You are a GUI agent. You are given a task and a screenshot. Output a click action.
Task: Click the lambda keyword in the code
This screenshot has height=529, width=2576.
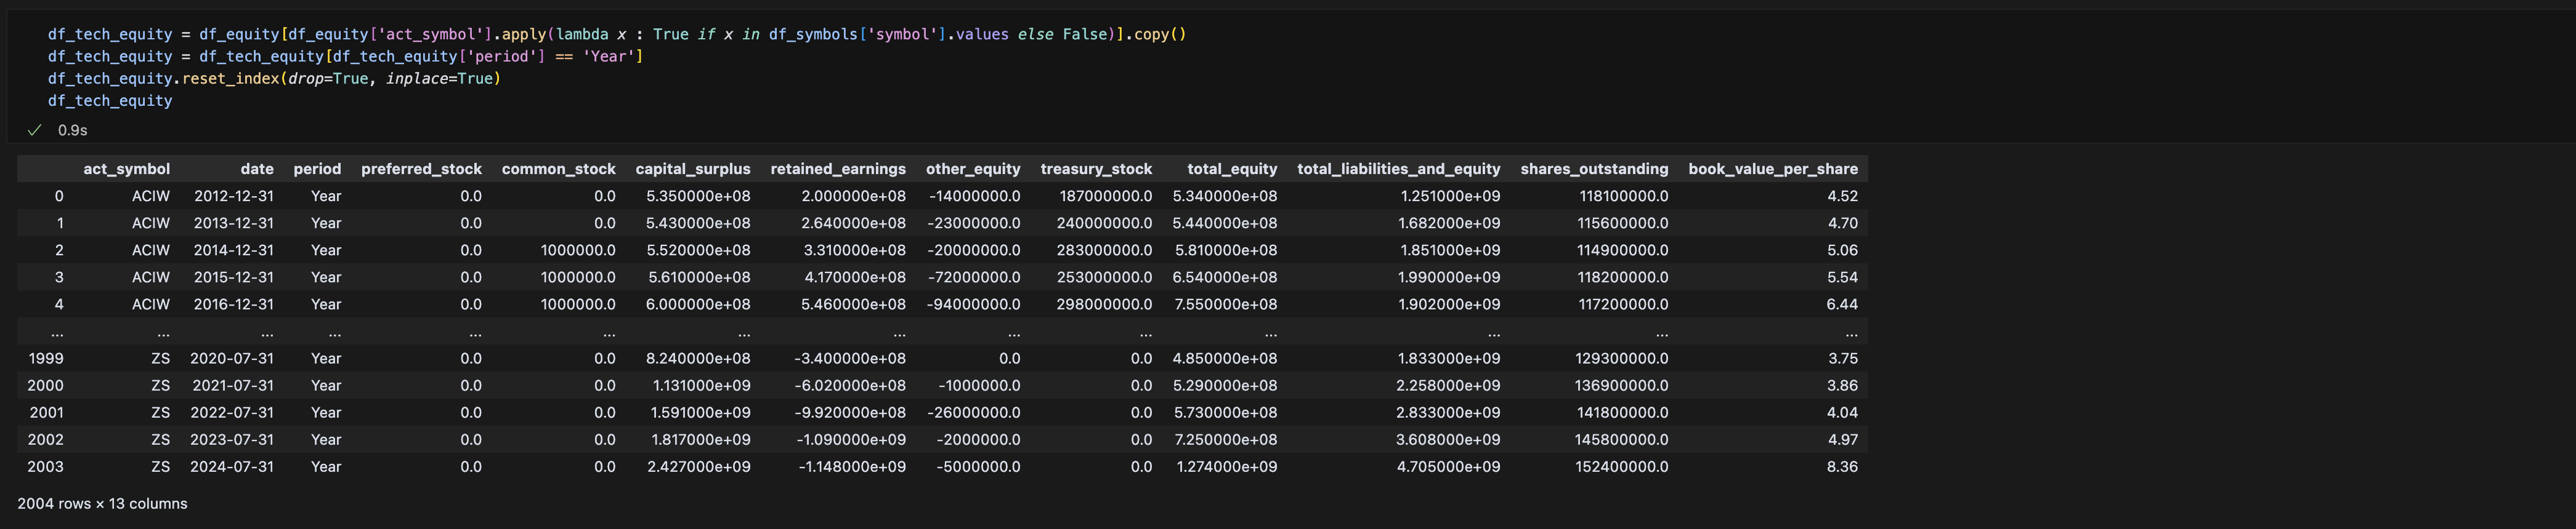click(x=582, y=34)
